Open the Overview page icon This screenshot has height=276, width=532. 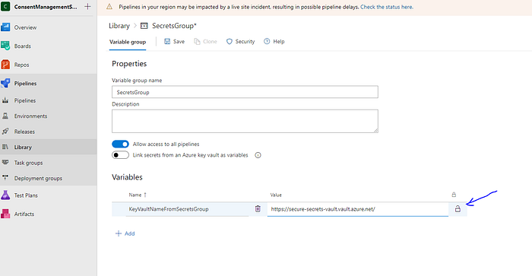[x=5, y=27]
